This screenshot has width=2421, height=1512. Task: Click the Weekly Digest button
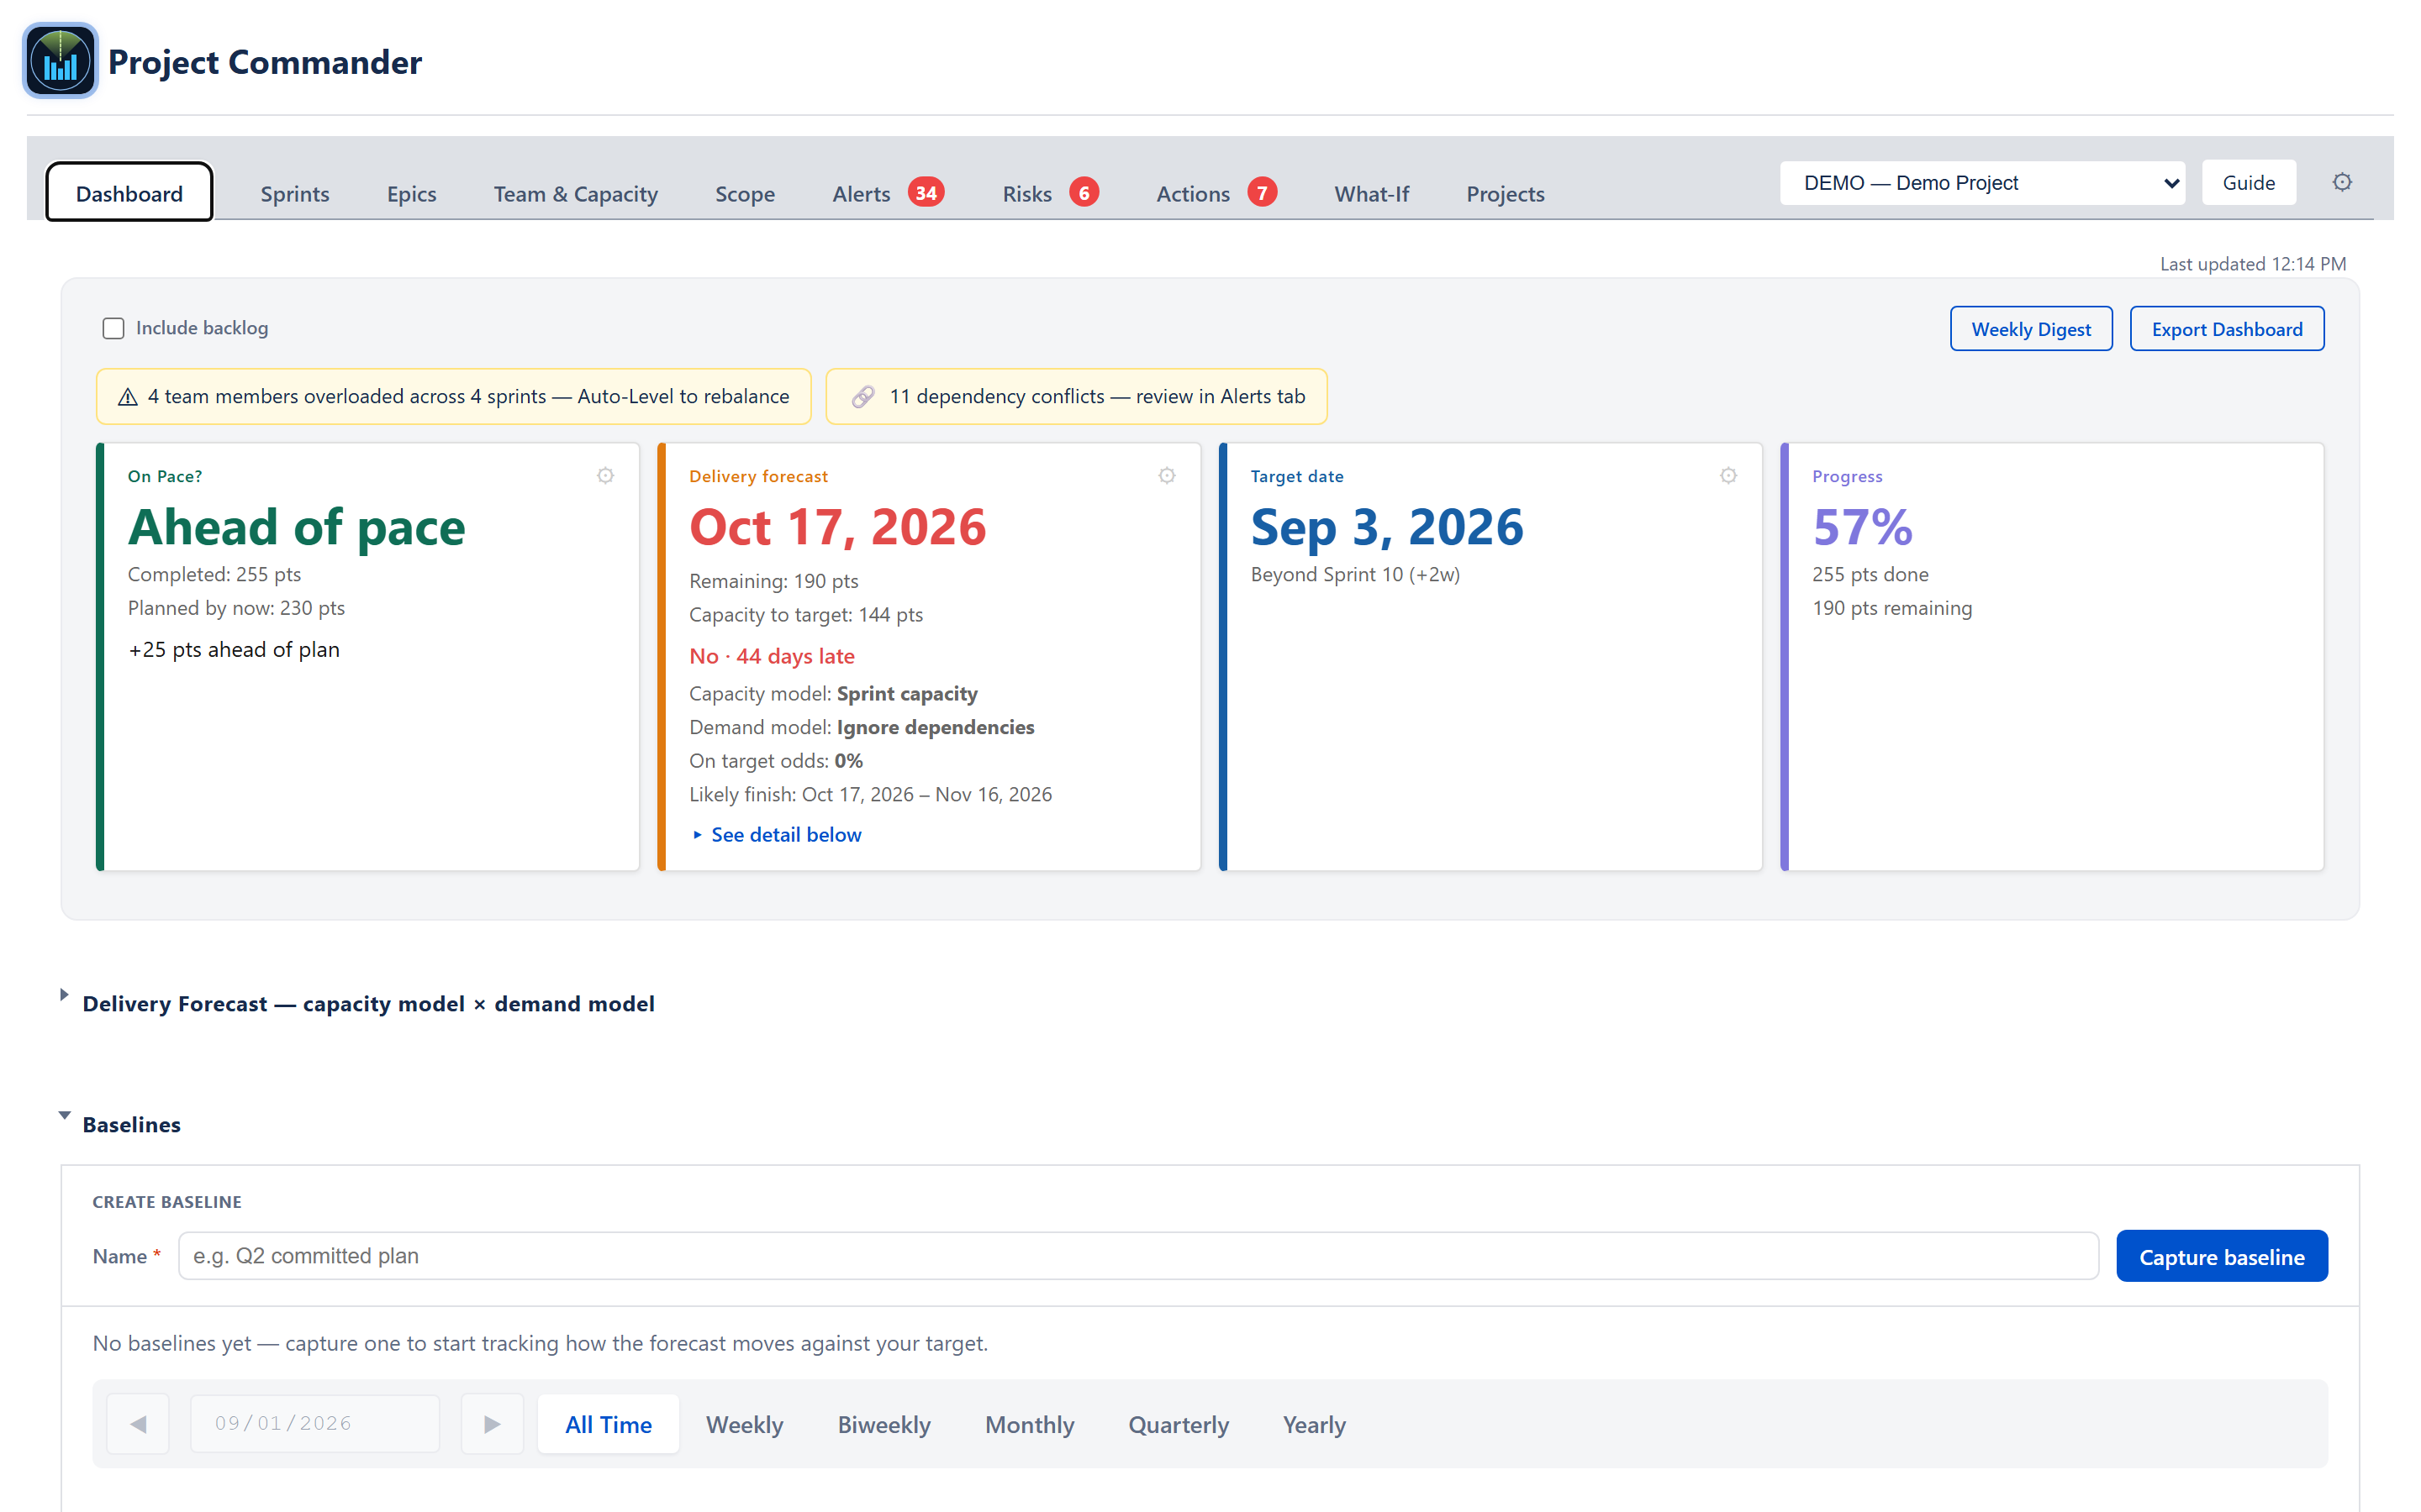click(2031, 329)
